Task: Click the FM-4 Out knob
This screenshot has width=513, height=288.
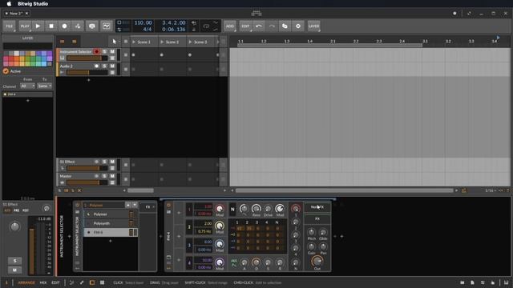Action: coord(317,262)
